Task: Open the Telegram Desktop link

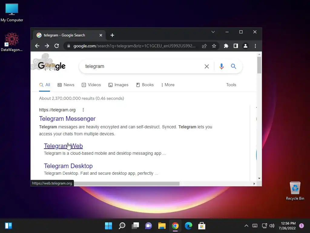Action: click(68, 166)
